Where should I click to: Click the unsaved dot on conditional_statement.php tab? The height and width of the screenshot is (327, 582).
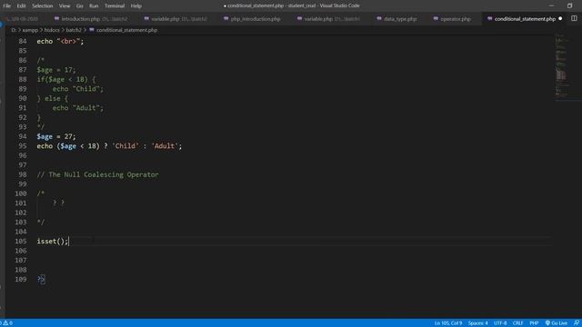coord(560,18)
